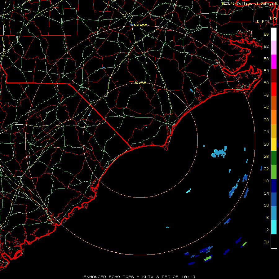This screenshot has height=279, width=279.
Task: Select the bright red legend swatch
Action: tap(274, 89)
